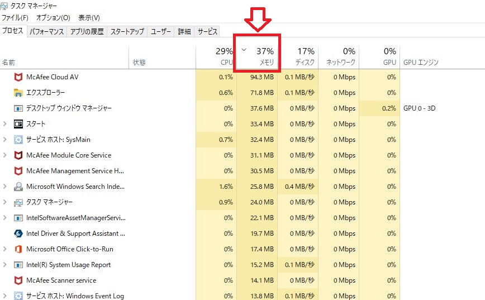Click the McAfee Module Core Service icon

tap(18, 155)
